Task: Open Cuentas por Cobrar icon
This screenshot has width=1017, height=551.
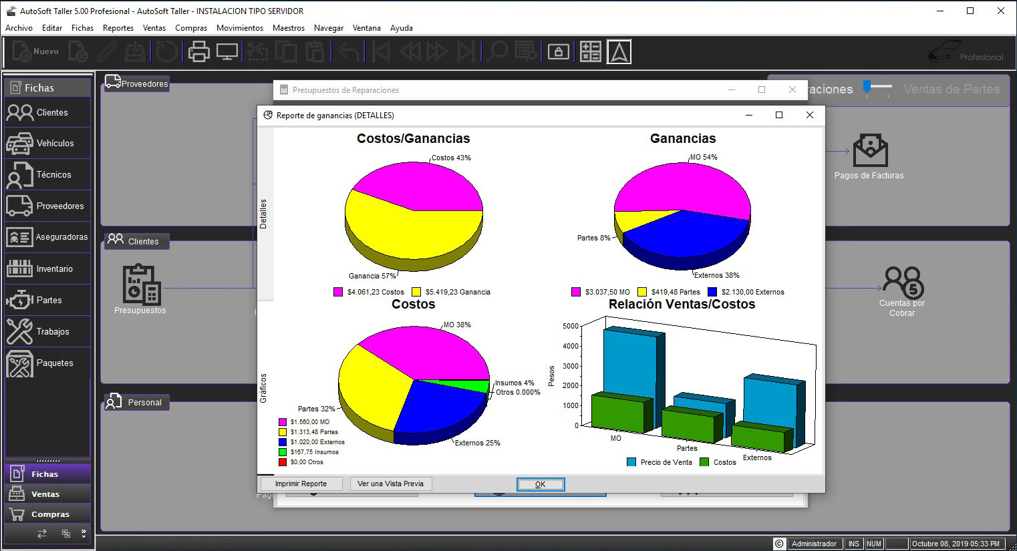Action: 903,282
